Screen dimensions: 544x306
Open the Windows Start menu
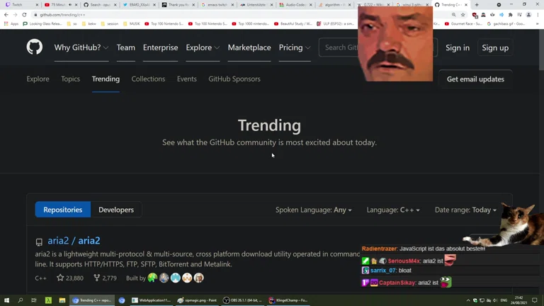click(7, 300)
